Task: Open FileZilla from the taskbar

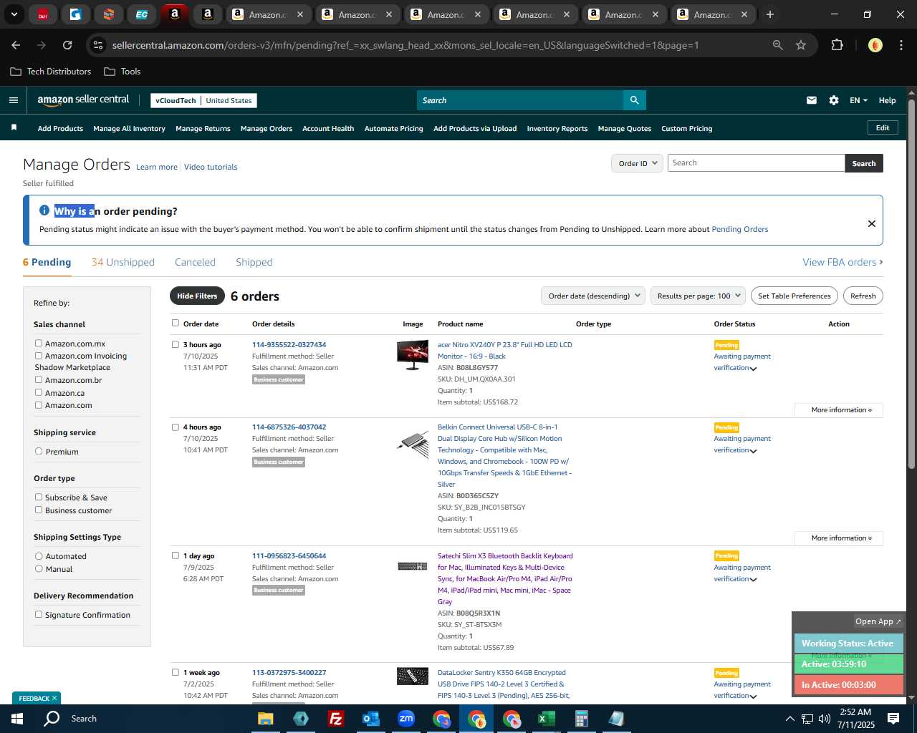Action: [x=335, y=719]
